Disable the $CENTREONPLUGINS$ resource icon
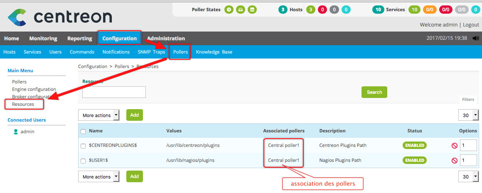 [455, 146]
